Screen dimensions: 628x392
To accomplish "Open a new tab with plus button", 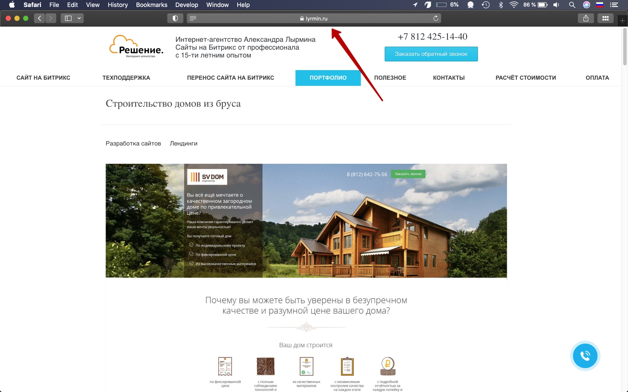I will click(x=622, y=20).
